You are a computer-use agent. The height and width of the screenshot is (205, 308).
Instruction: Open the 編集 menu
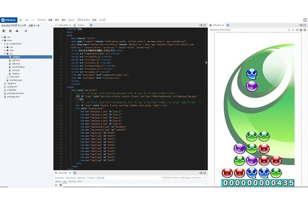tap(51, 20)
